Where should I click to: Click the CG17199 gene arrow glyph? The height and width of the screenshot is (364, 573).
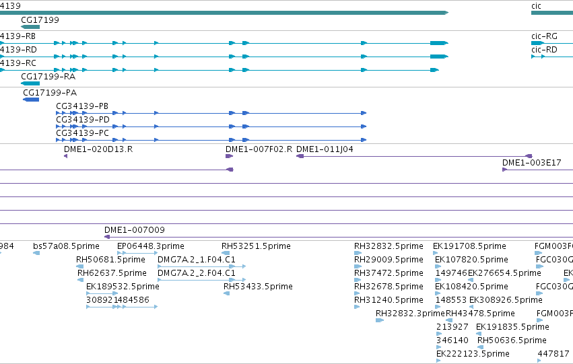(30, 27)
